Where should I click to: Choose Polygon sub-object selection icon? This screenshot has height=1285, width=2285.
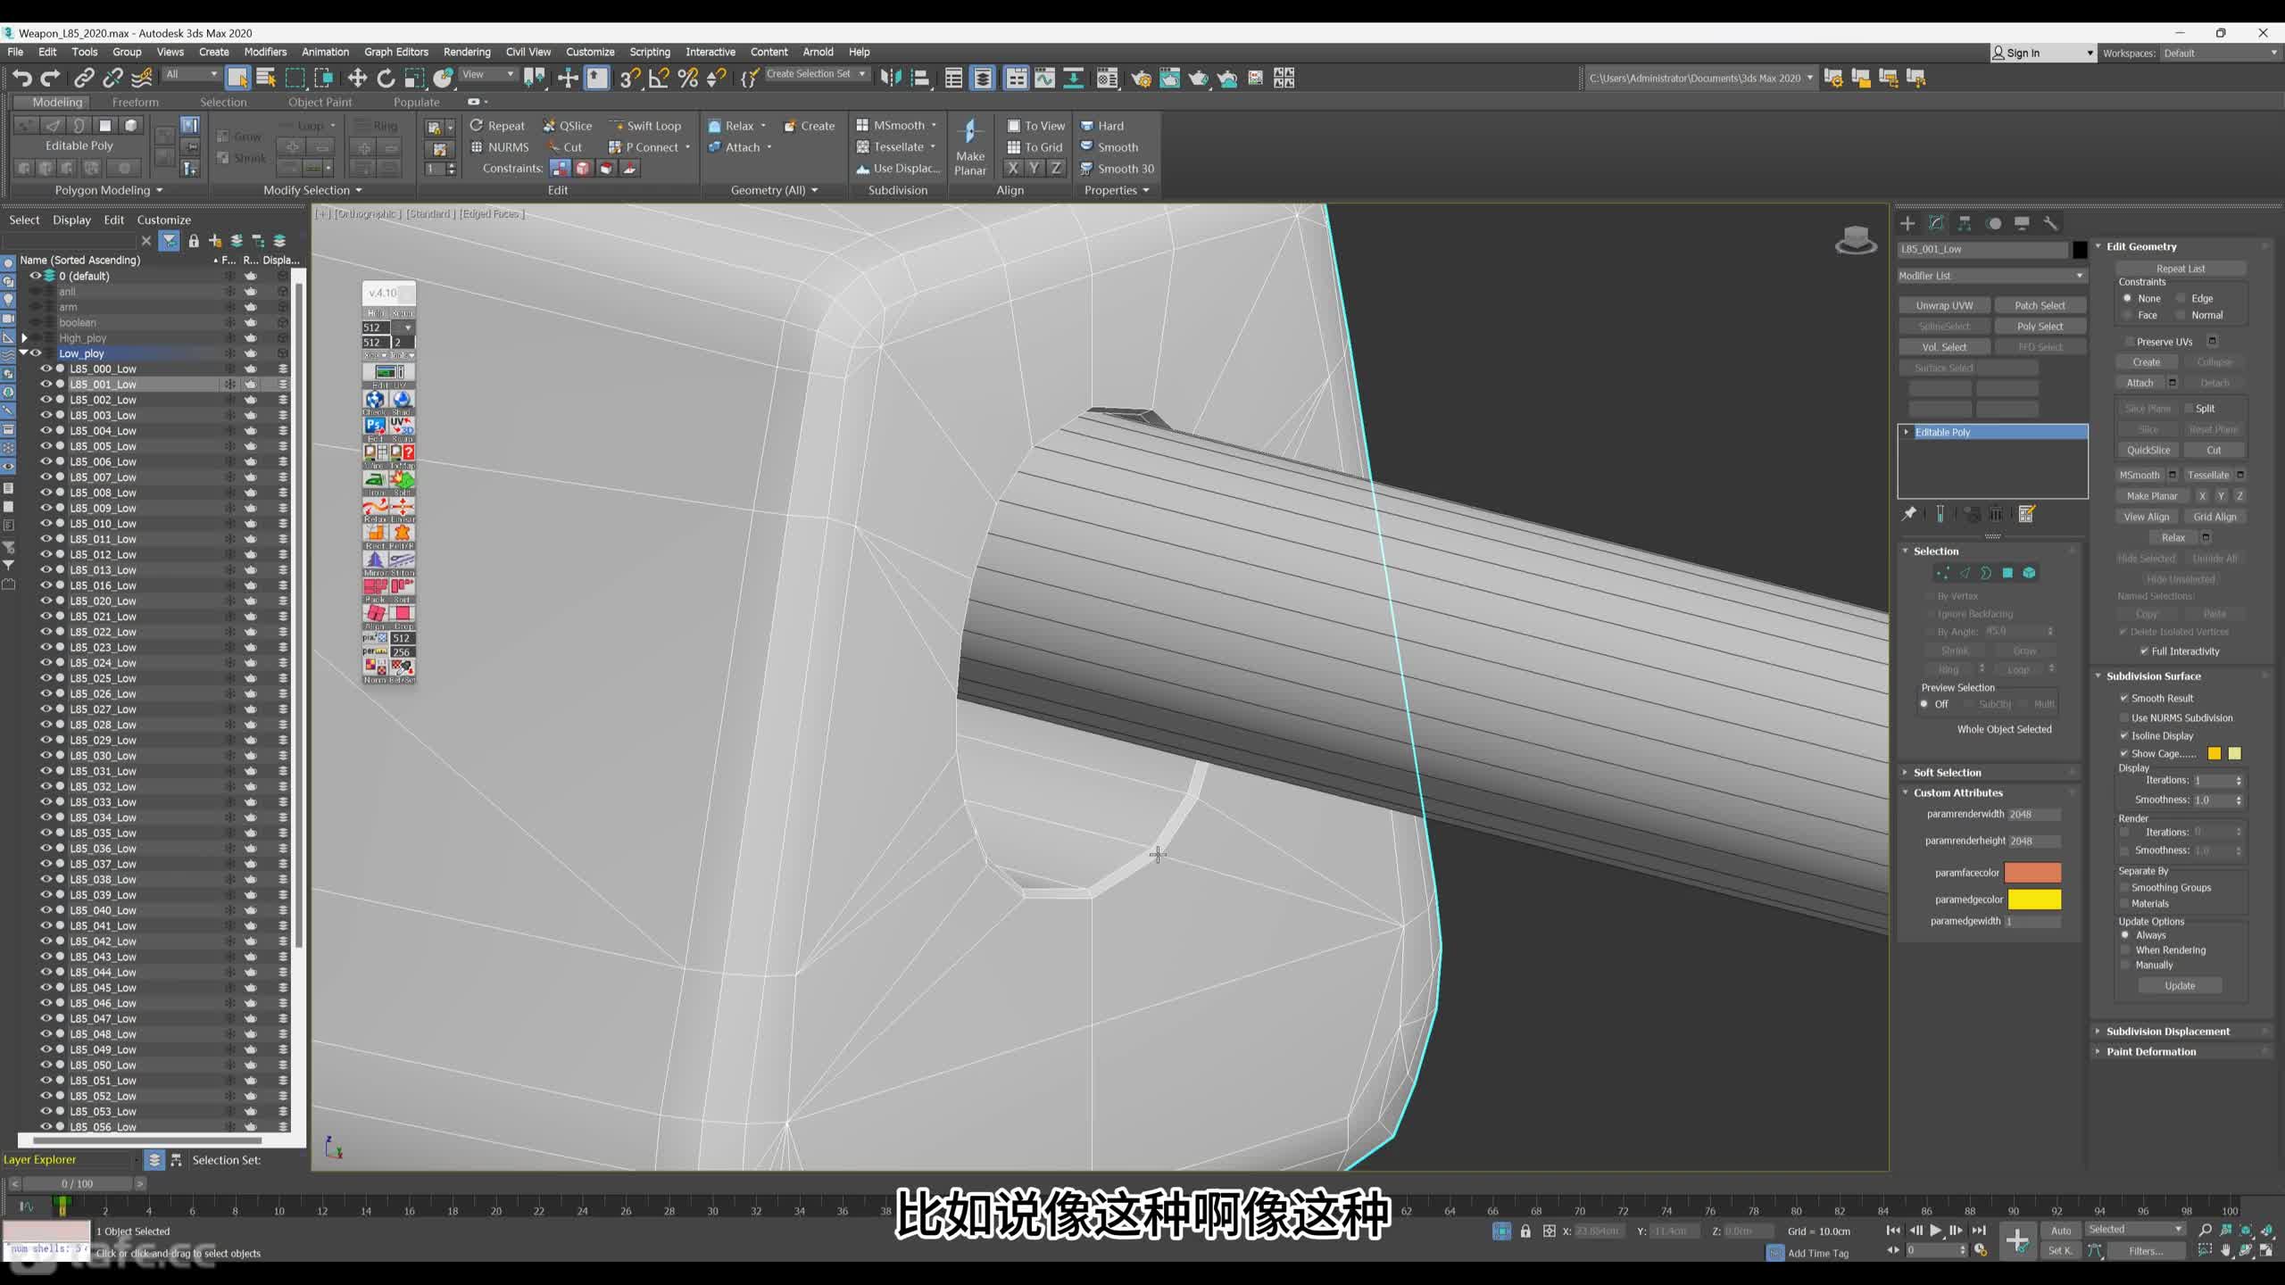(x=2007, y=573)
